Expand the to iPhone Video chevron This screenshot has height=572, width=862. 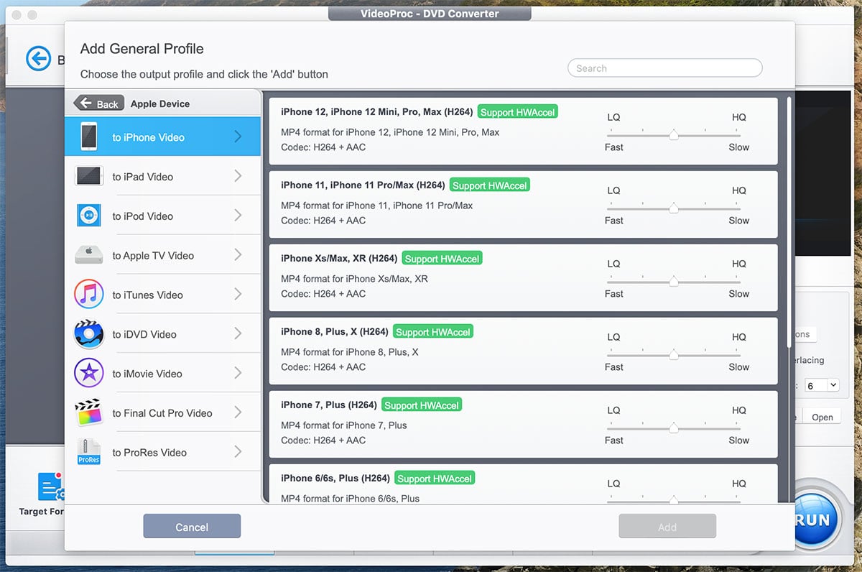point(238,137)
